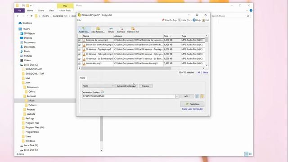The height and width of the screenshot is (162, 288).
Task: Click scroll down arrow of file list
Action: click(x=207, y=65)
